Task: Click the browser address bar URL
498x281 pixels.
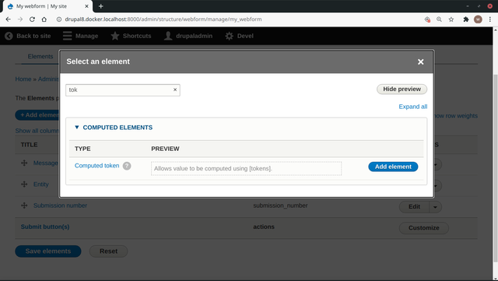Action: coord(163,19)
